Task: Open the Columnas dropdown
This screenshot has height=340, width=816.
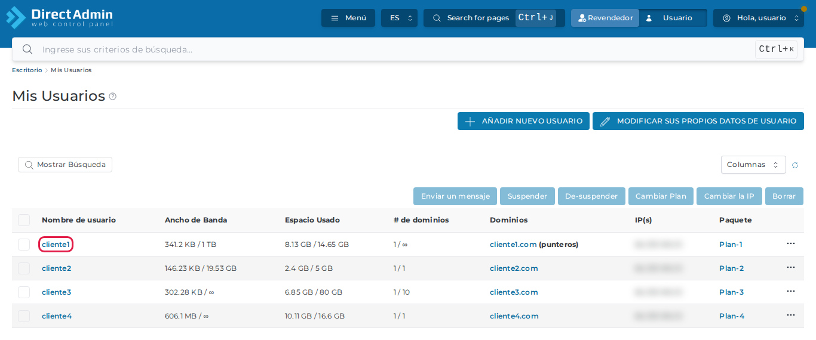Action: [x=753, y=165]
